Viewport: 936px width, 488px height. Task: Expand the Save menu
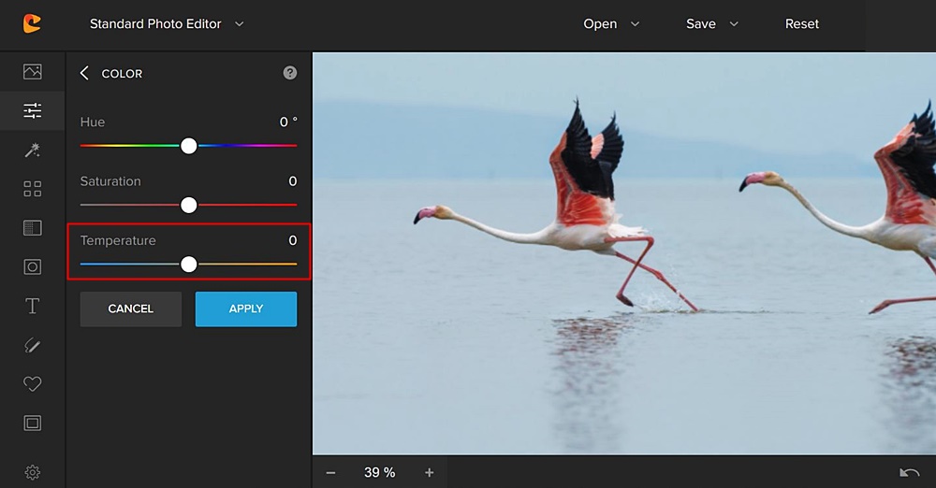(711, 24)
